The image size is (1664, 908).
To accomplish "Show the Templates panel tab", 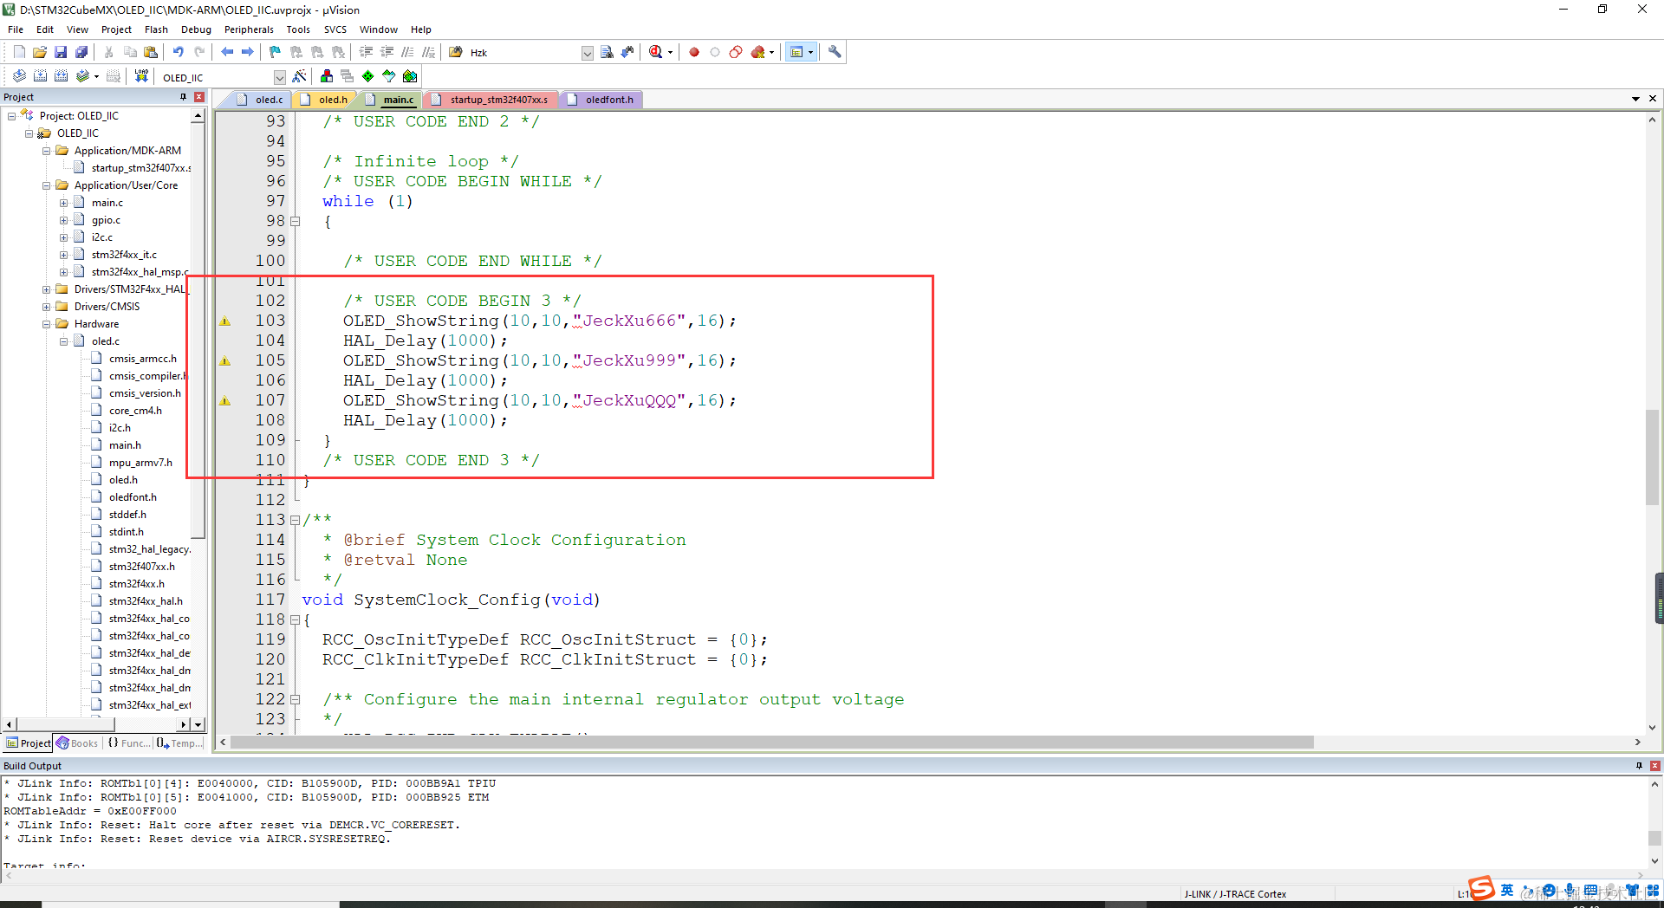I will 179,743.
